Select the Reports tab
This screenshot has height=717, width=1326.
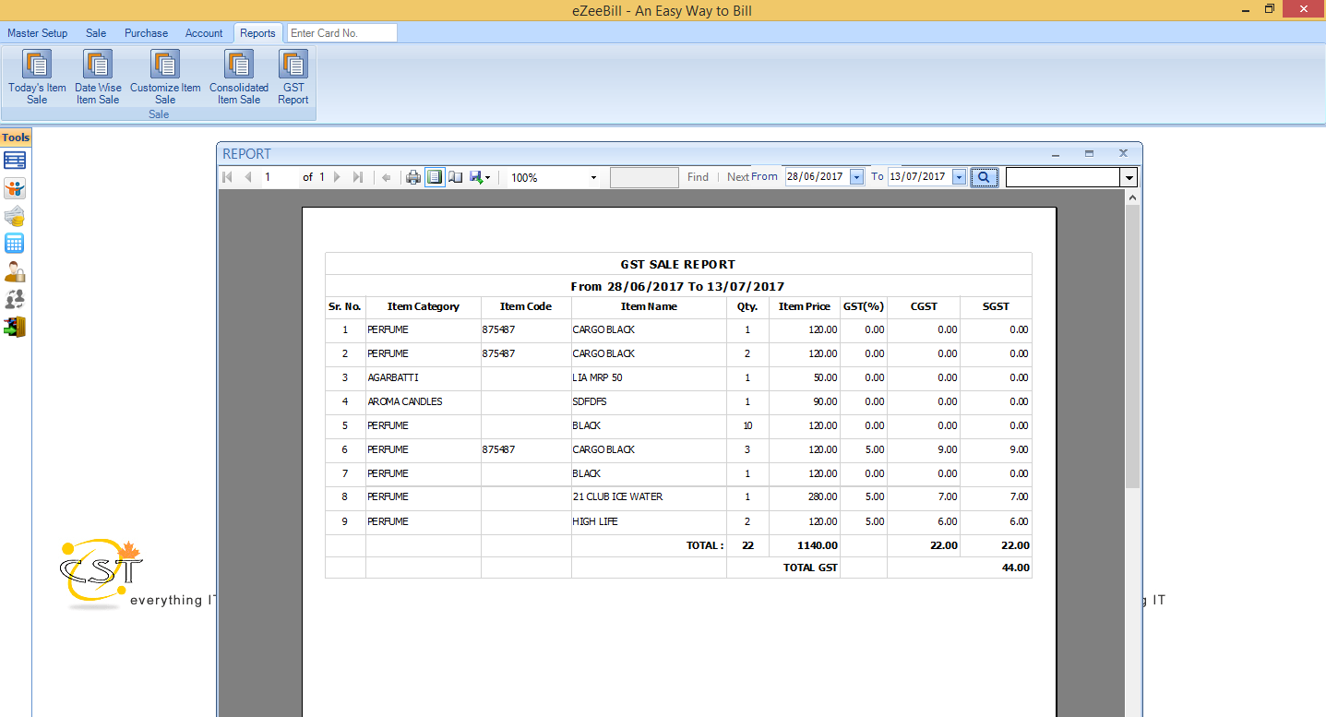coord(257,33)
